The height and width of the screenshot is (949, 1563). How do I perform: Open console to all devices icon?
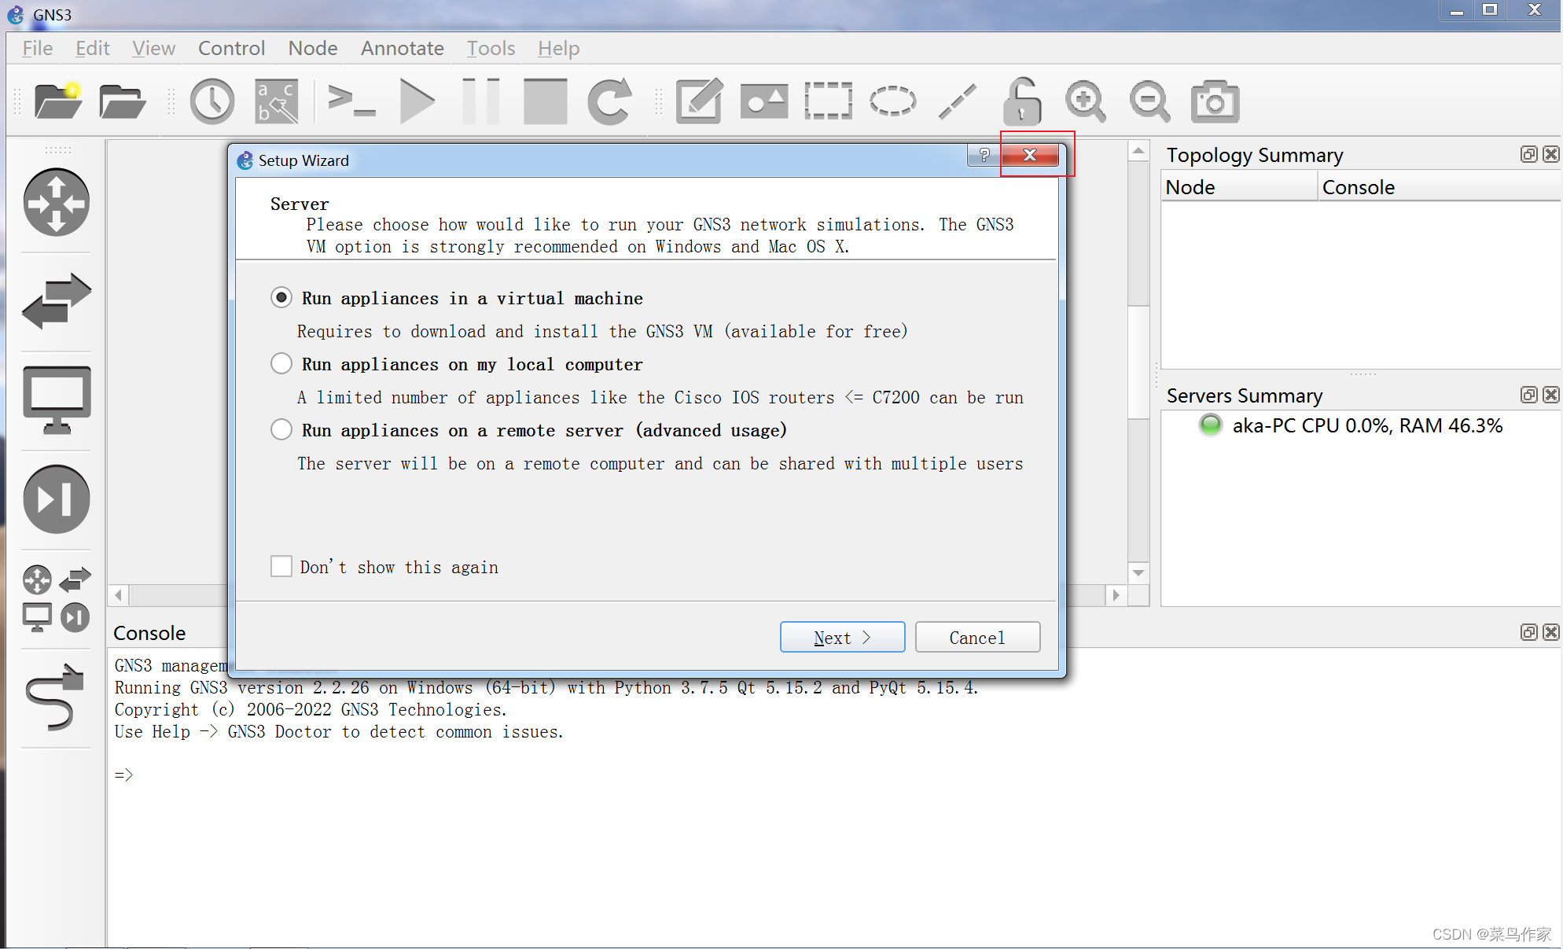[x=351, y=101]
